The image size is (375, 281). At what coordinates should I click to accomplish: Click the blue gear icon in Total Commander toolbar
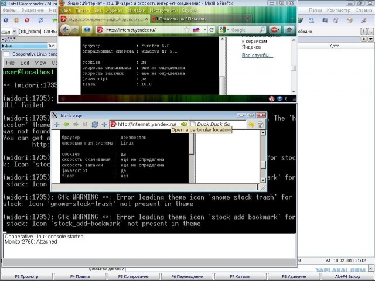(6, 20)
